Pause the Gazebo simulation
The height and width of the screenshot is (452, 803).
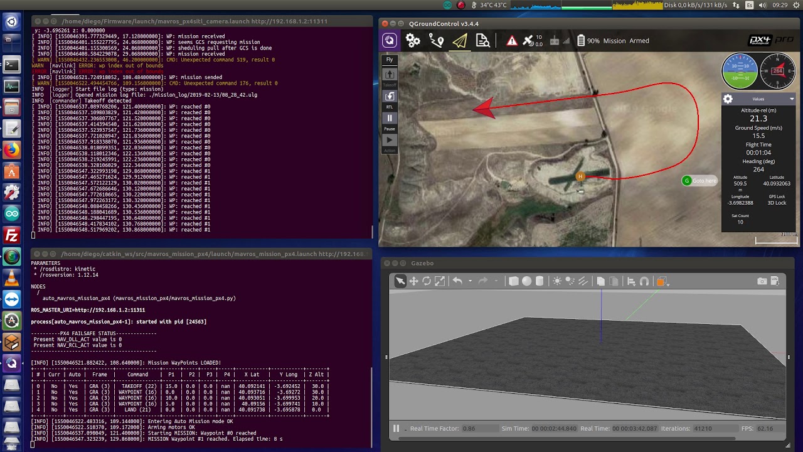396,429
